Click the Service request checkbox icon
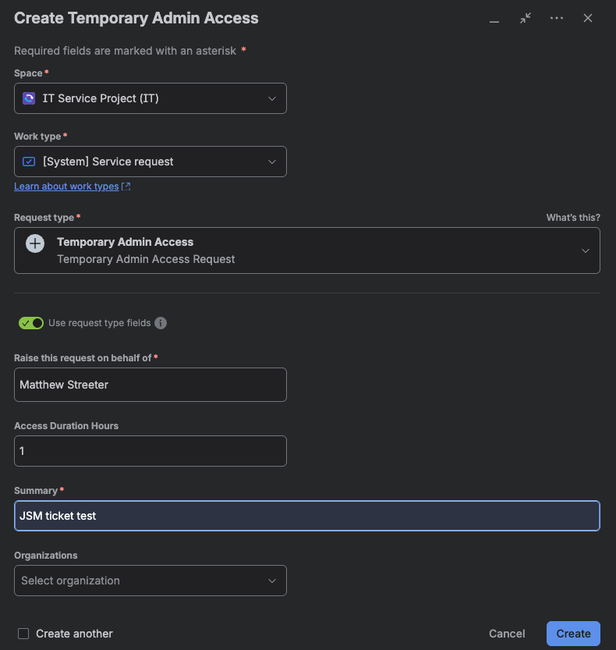The width and height of the screenshot is (616, 650). [29, 162]
